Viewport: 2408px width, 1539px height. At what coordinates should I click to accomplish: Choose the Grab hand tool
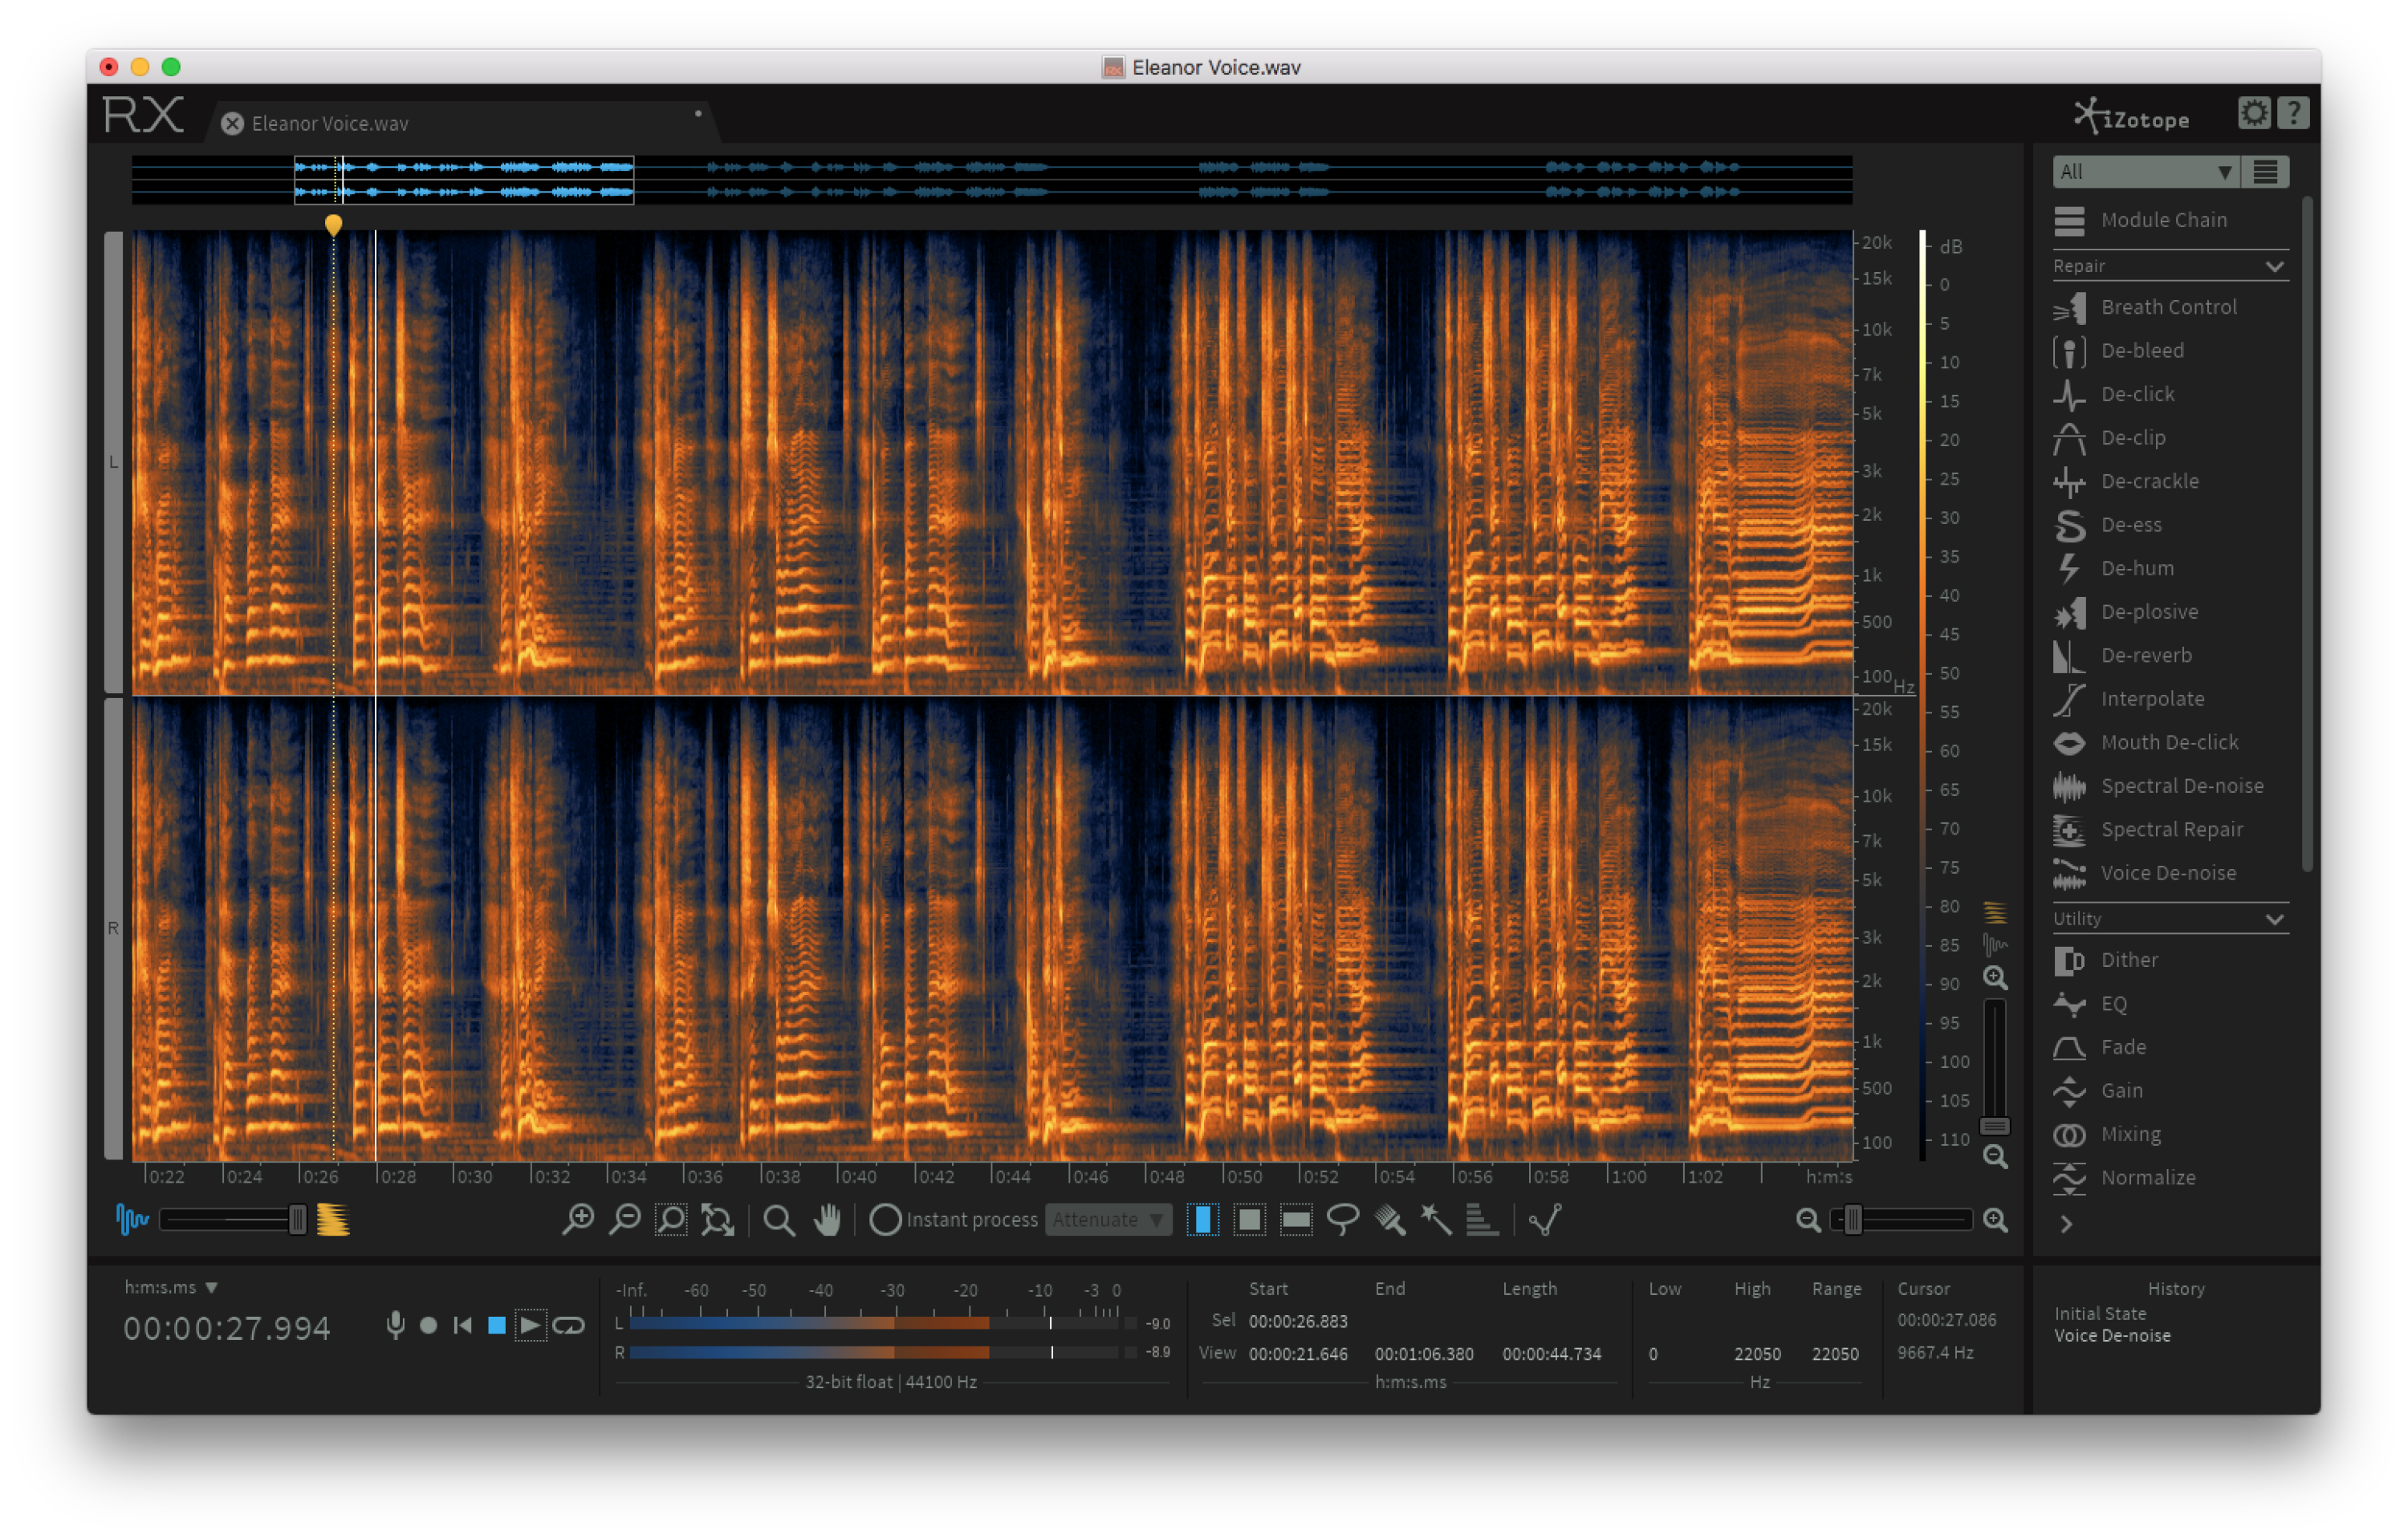(827, 1219)
